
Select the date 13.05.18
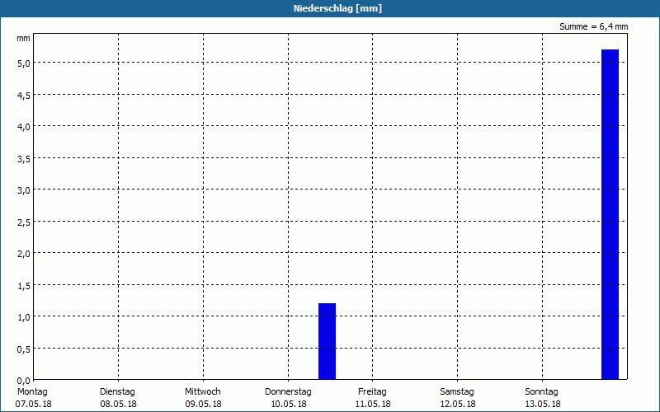pos(543,405)
